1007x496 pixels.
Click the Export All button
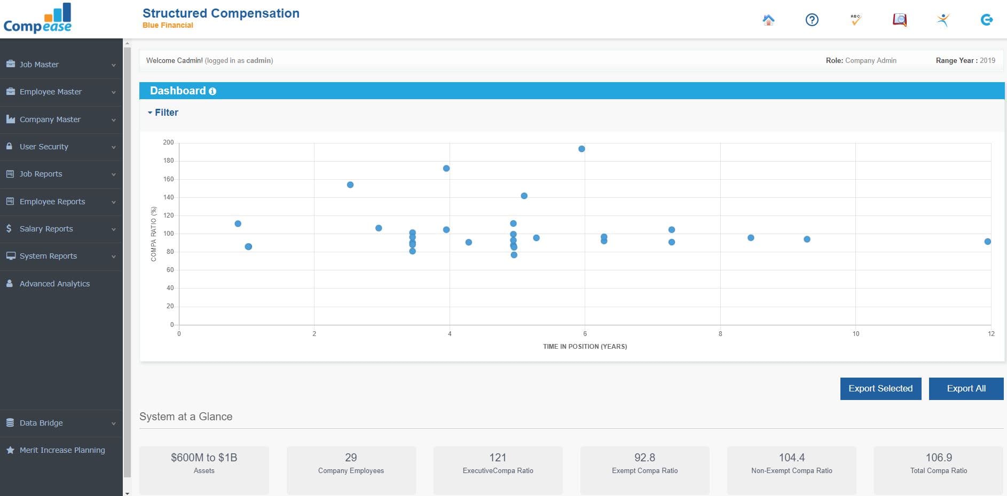point(966,388)
